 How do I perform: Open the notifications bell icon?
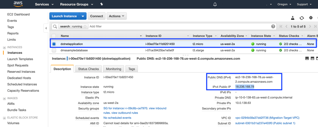215,5
